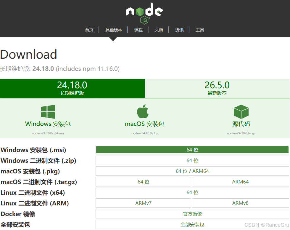The width and height of the screenshot is (290, 230).
Task: Open the 资讯 menu item
Action: point(179,30)
